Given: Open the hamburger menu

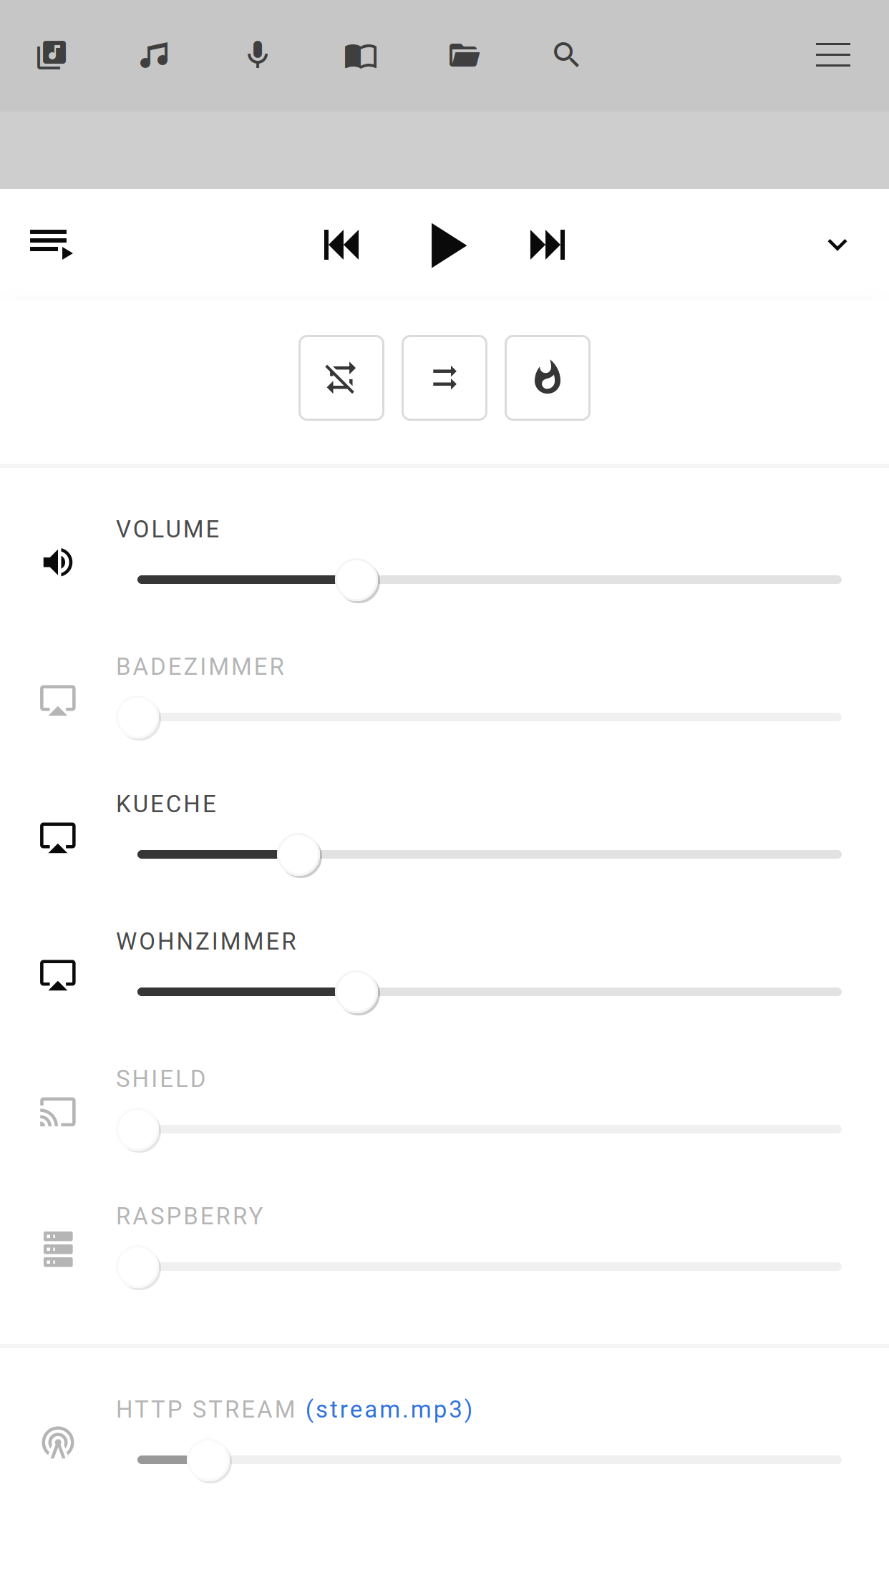Looking at the screenshot, I should (832, 55).
